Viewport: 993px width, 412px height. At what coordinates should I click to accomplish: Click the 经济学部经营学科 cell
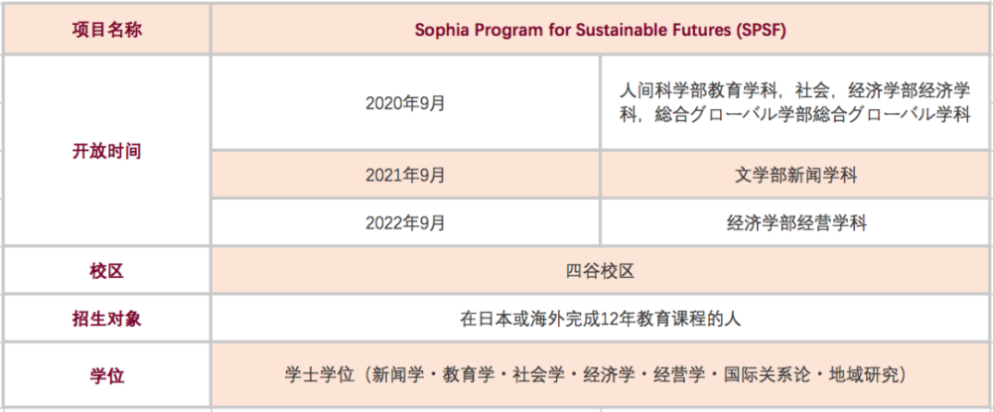[x=795, y=223]
